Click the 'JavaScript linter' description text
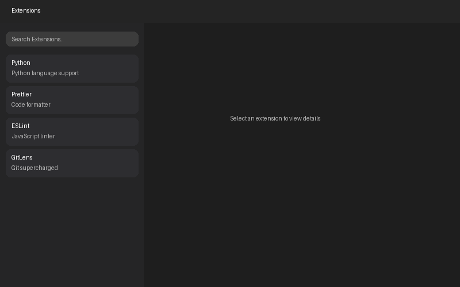 click(33, 137)
